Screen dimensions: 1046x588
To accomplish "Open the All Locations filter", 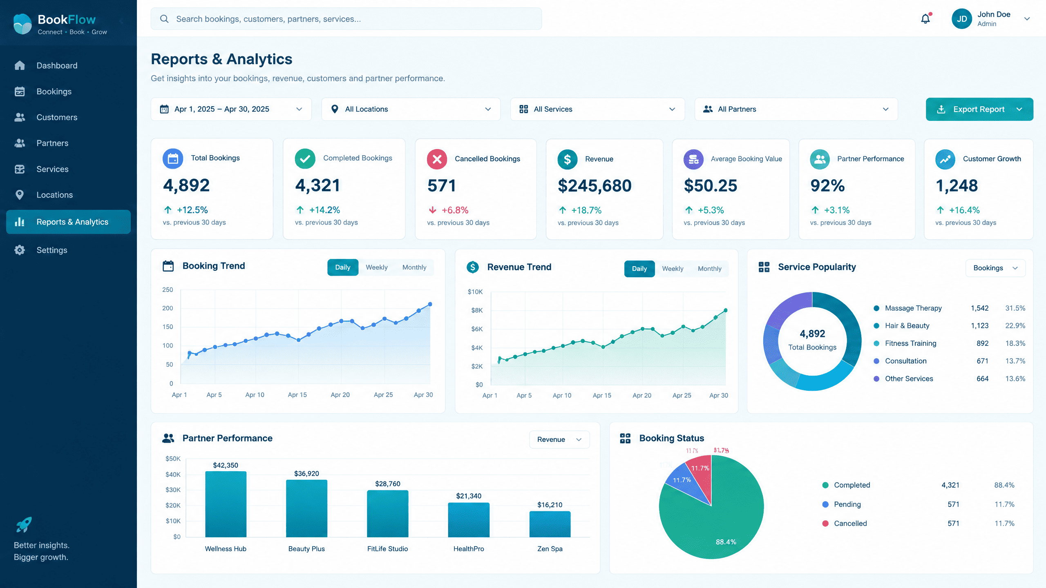I will tap(411, 109).
